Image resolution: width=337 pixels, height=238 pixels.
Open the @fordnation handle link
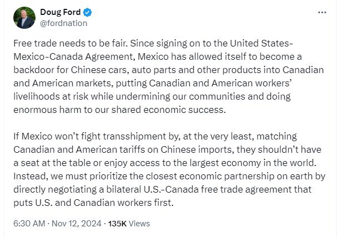(64, 23)
